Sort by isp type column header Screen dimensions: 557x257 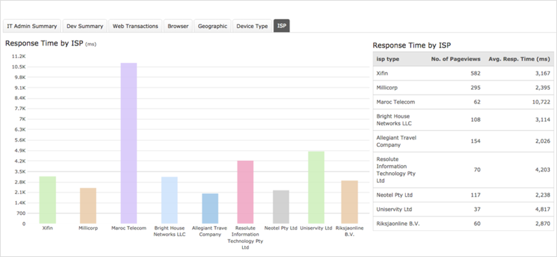click(x=388, y=59)
